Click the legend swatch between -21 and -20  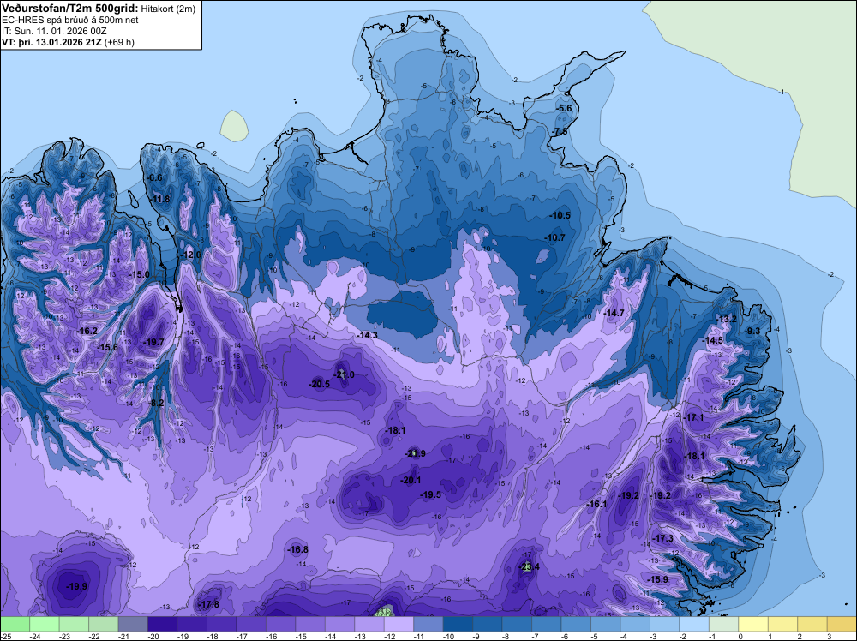point(133,624)
